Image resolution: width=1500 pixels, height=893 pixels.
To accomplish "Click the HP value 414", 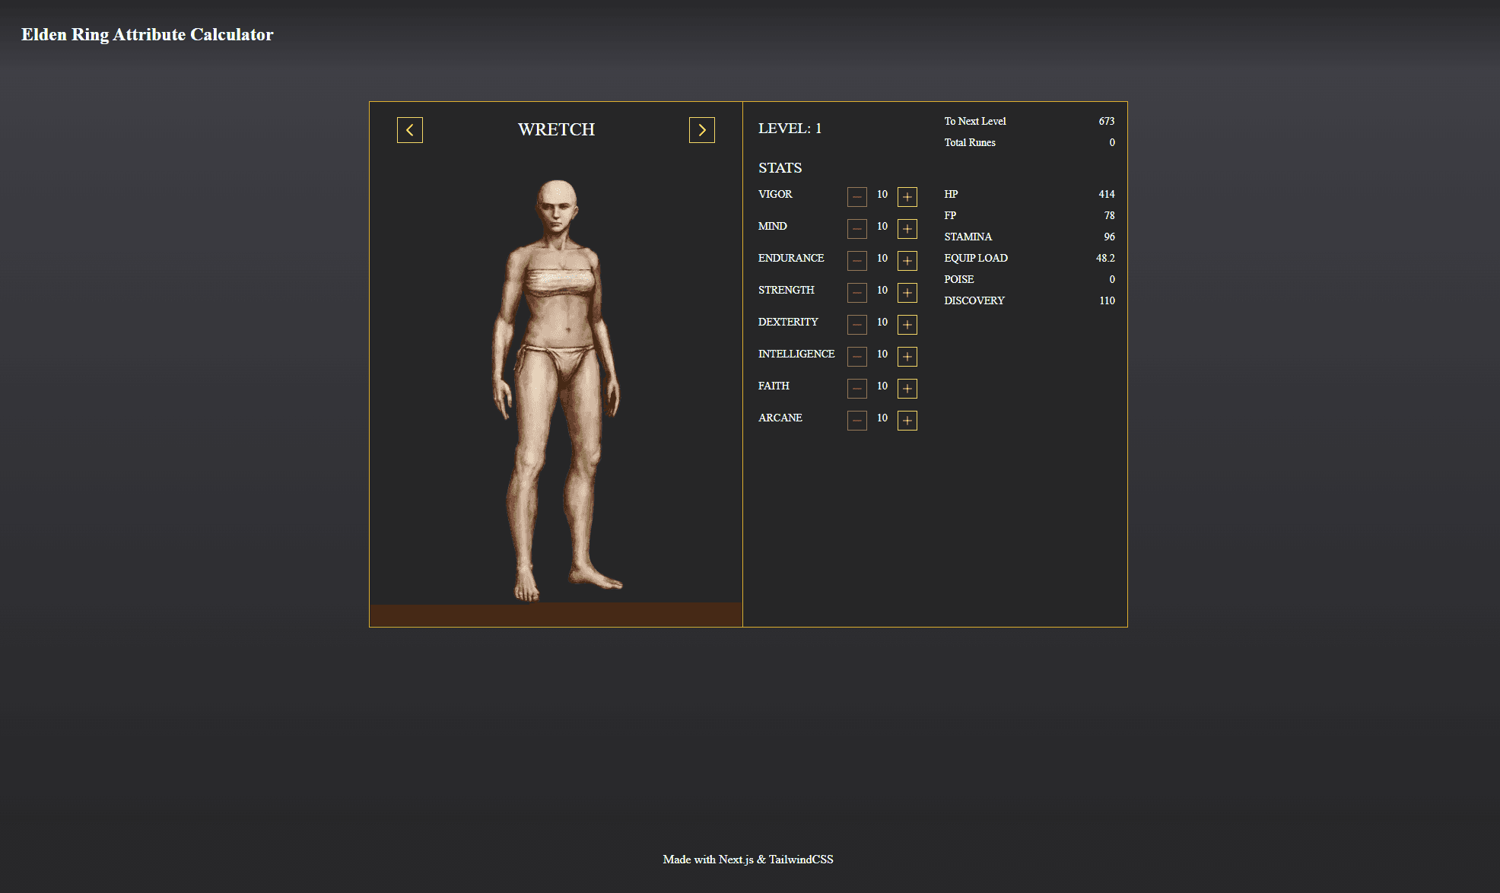I will [x=1106, y=194].
